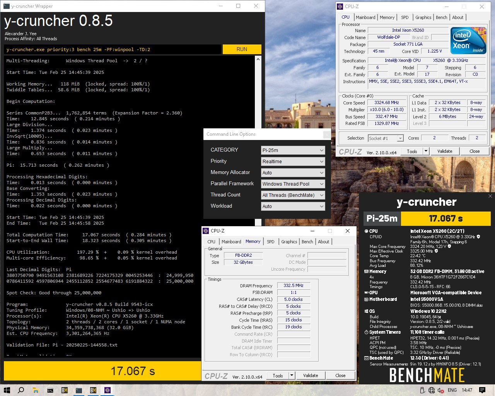Open the Windows Start menu
The image size is (495, 396).
click(x=7, y=390)
